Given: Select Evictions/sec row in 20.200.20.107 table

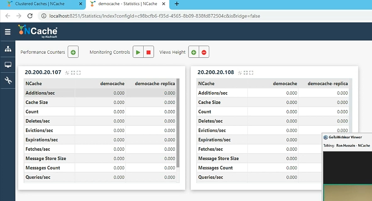Looking at the screenshot, I should tap(100, 130).
